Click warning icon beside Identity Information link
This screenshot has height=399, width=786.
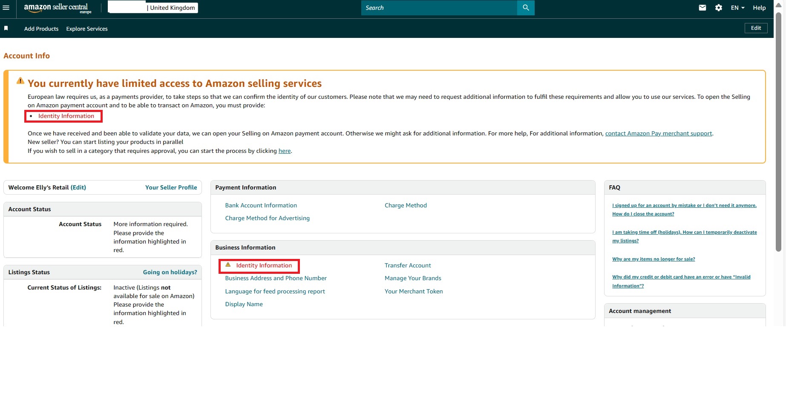[x=228, y=265]
